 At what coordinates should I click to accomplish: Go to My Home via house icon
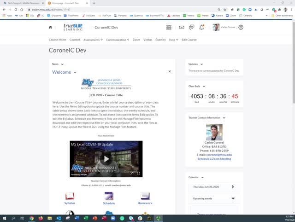coord(51,28)
